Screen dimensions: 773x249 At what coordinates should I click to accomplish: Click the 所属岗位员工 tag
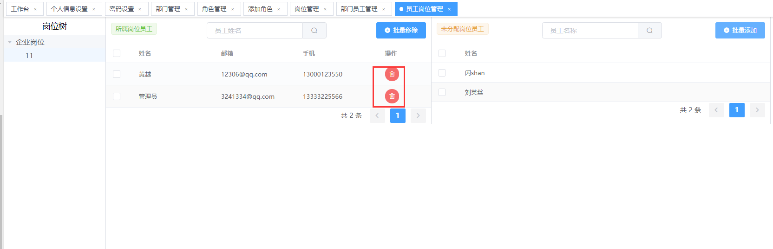point(134,29)
